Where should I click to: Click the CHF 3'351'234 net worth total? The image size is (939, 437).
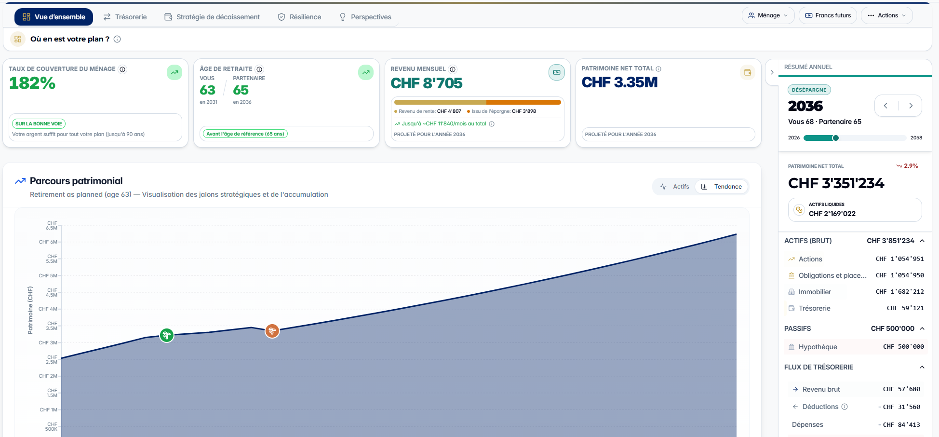836,183
